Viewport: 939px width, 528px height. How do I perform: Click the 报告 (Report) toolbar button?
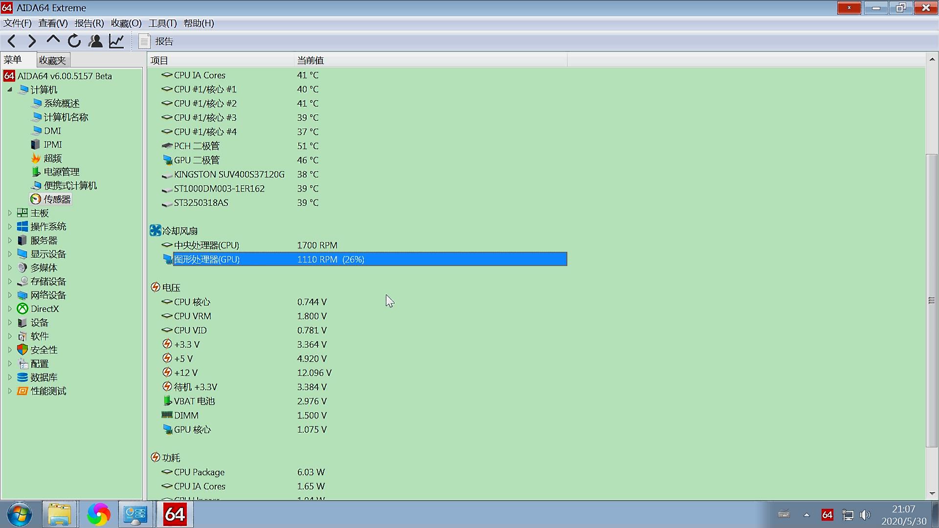click(156, 41)
